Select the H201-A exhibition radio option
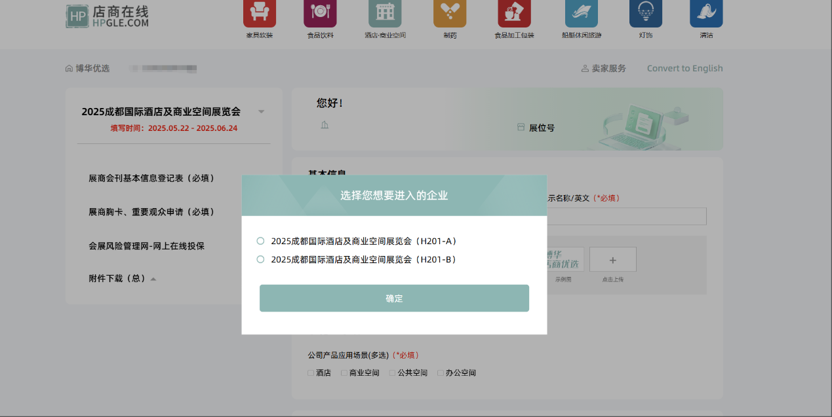 (x=261, y=241)
